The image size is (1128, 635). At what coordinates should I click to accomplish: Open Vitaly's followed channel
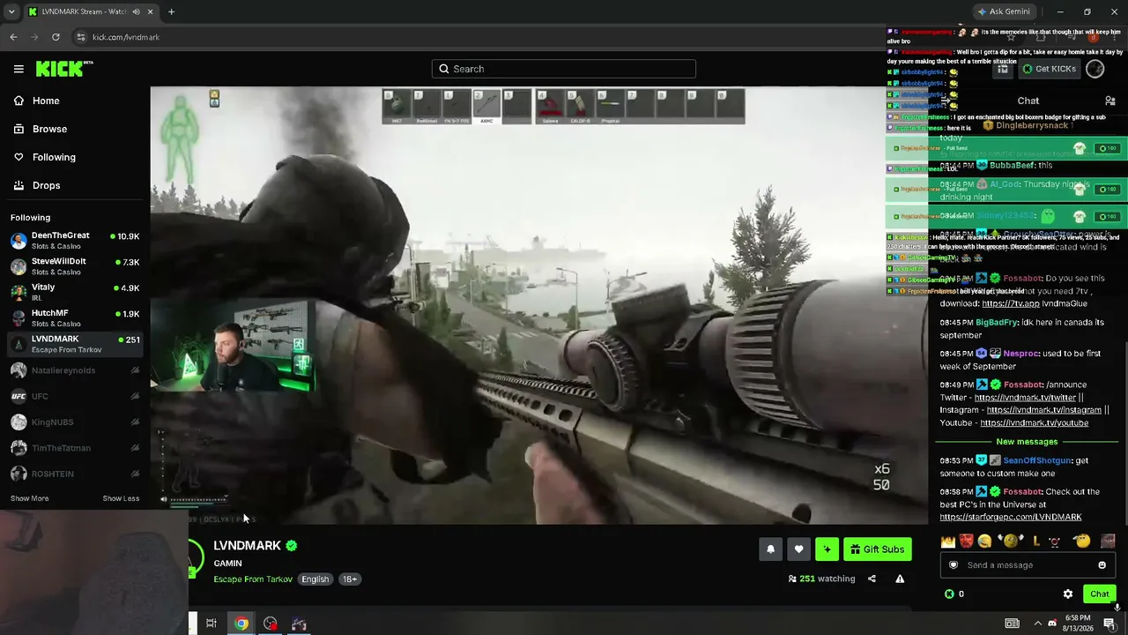[x=75, y=292]
